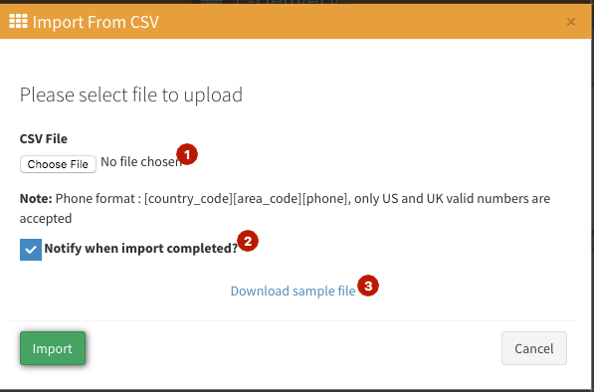Open the Download sample file link
Viewport: 594px width, 392px height.
293,291
